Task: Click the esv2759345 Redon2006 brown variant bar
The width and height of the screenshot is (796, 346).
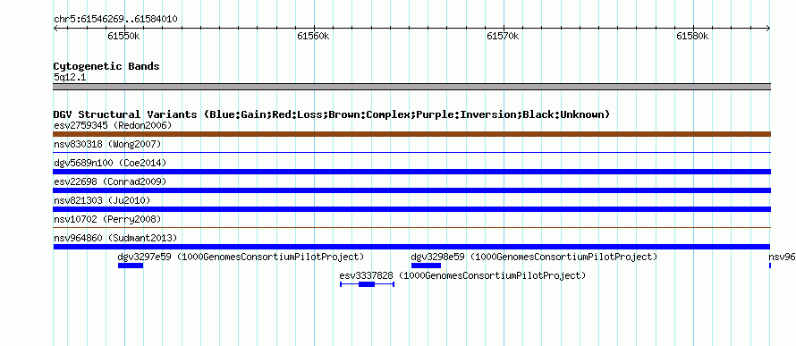Action: 411,134
